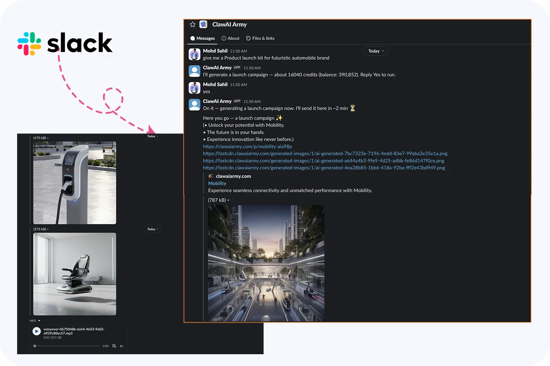The image size is (550, 366).
Task: Click 11:50 AM timestamp on 'On it' message
Action: click(x=252, y=101)
